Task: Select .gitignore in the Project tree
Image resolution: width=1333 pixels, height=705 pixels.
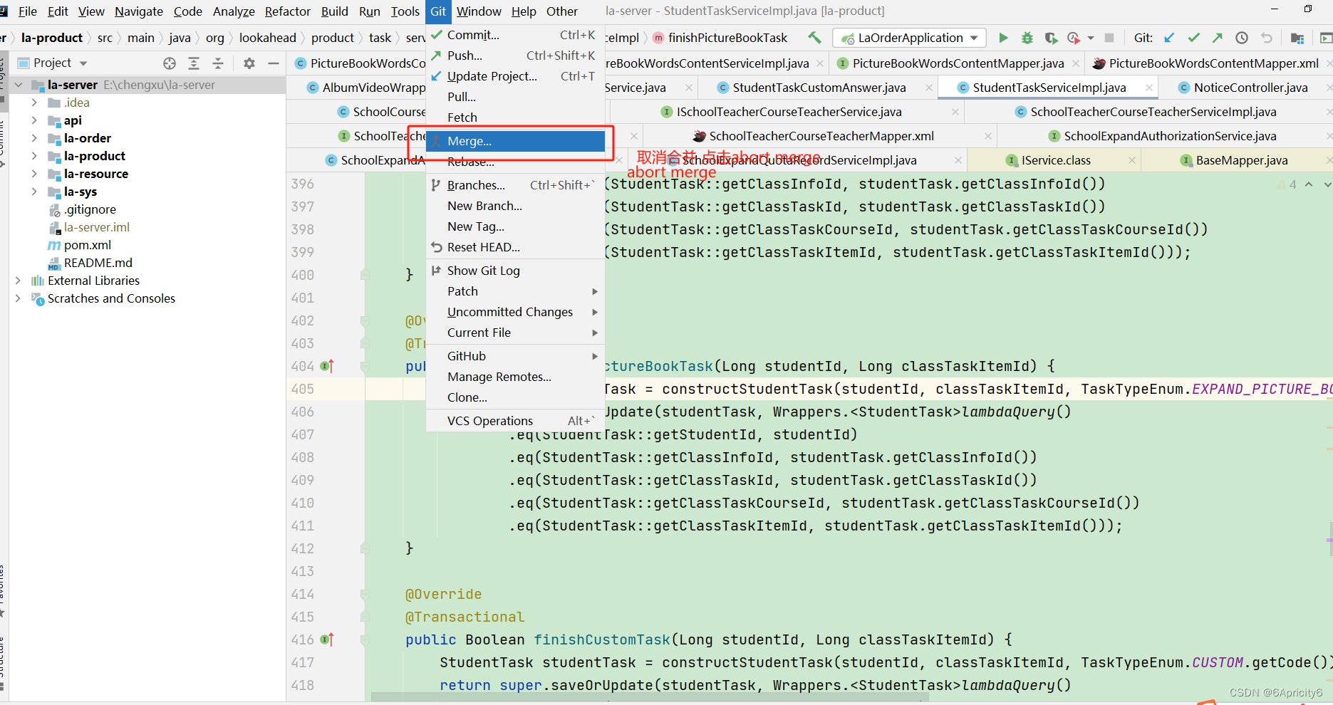Action: pyautogui.click(x=90, y=209)
